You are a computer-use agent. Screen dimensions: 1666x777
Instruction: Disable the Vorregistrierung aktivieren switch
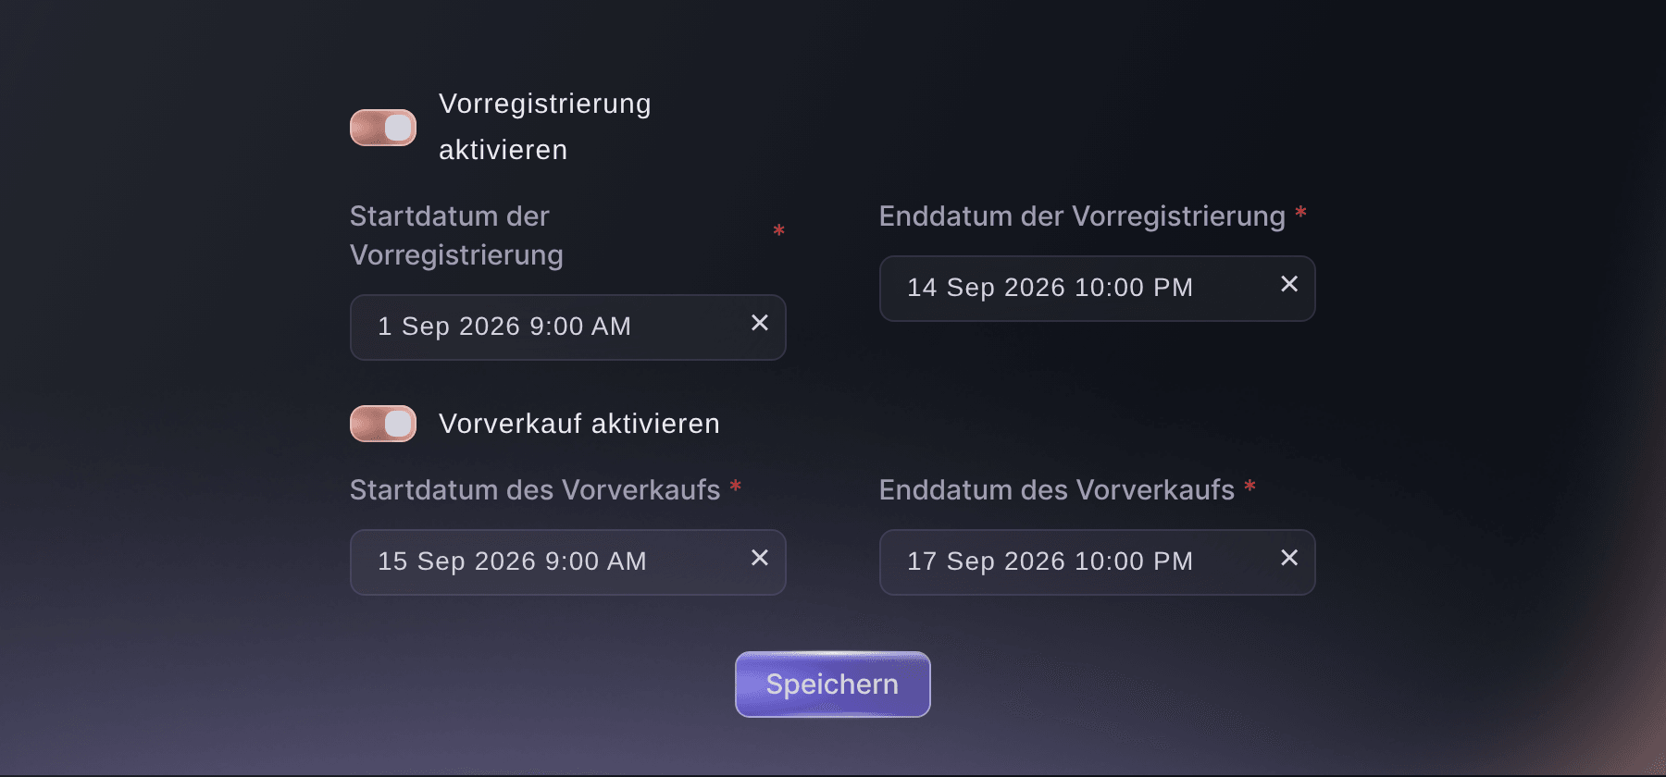pyautogui.click(x=383, y=128)
